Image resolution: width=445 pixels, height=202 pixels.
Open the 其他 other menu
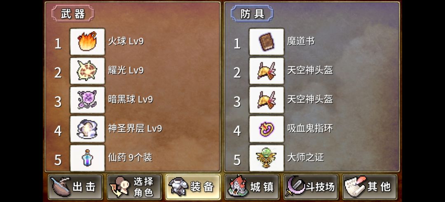click(370, 187)
